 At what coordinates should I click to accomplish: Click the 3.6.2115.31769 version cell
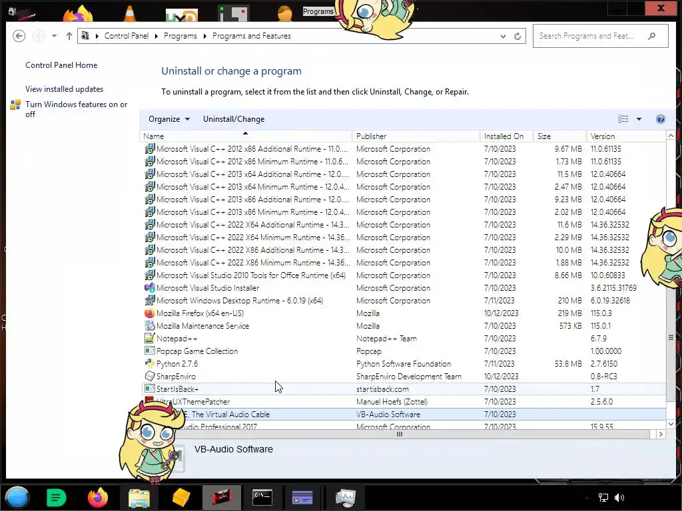[x=613, y=288]
